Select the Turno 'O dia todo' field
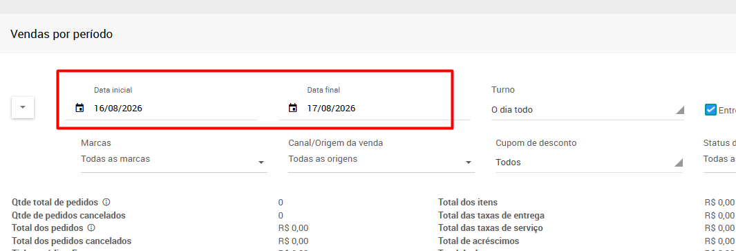 587,110
